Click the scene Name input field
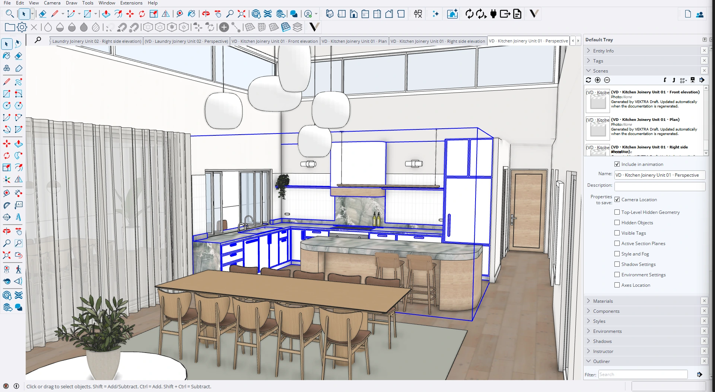The height and width of the screenshot is (392, 715). click(660, 175)
